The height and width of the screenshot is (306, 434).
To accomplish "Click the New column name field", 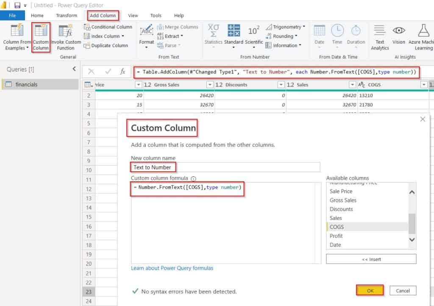I will click(x=225, y=167).
